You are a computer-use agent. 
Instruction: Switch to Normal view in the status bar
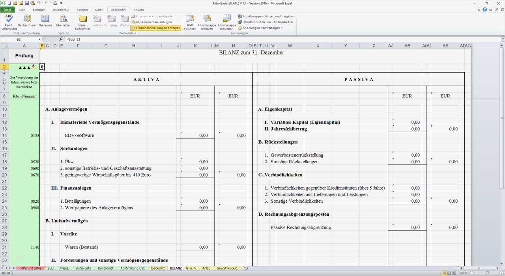(444, 273)
